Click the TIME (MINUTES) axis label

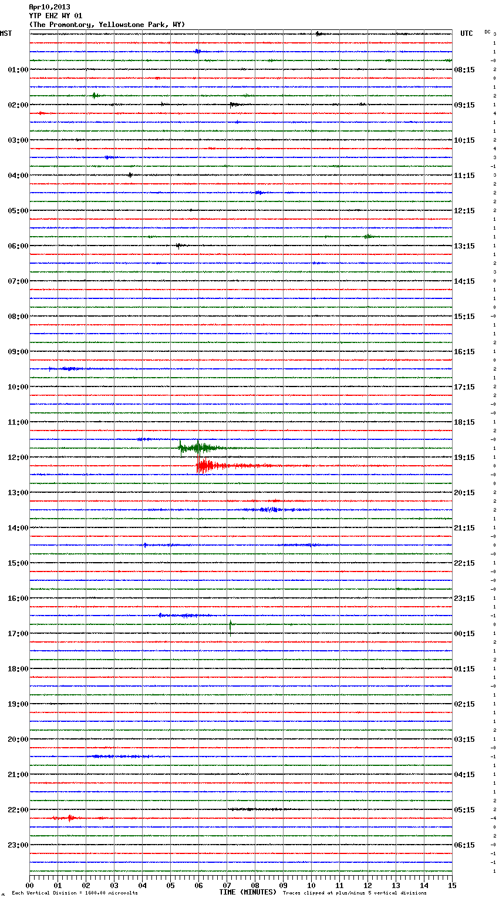tap(248, 892)
